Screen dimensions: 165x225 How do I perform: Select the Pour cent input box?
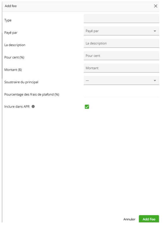121,56
